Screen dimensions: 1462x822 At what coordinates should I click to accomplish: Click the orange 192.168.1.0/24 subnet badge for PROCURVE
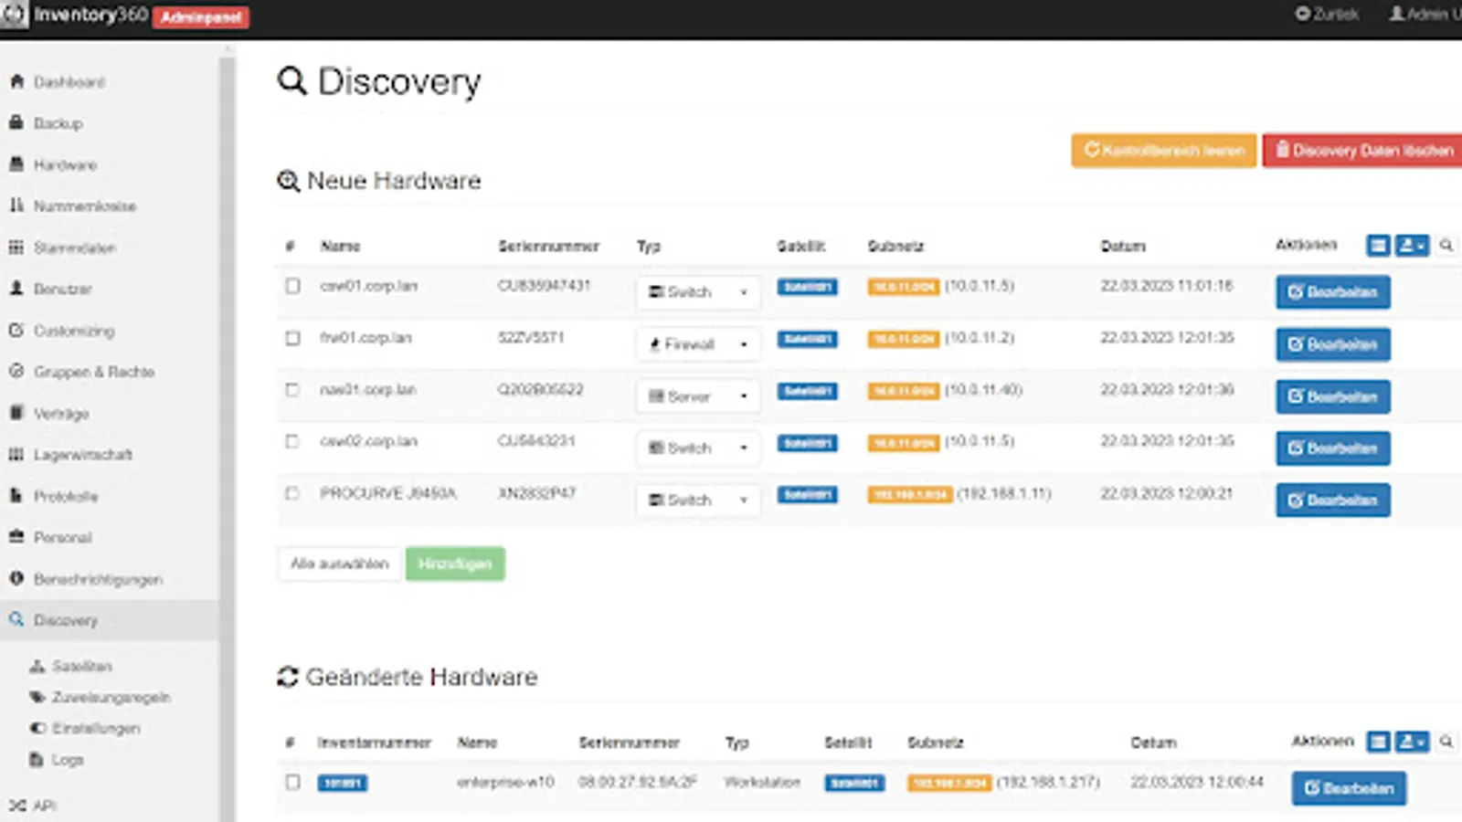tap(910, 495)
